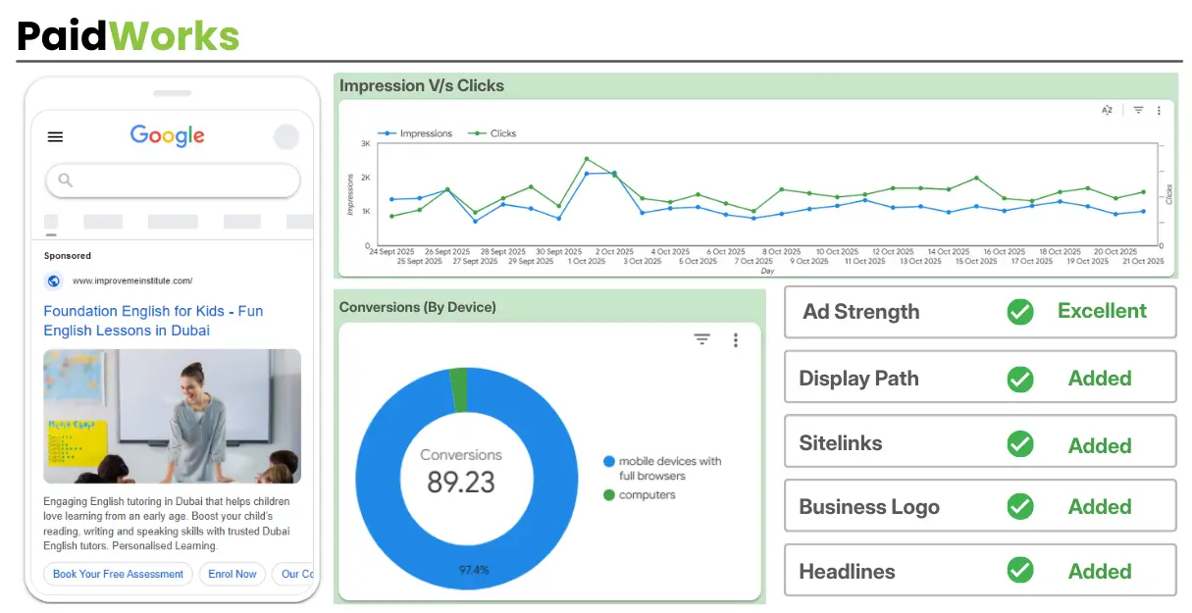Viewport: 1192px width, 613px height.
Task: Toggle the computers legend item
Action: [x=646, y=495]
